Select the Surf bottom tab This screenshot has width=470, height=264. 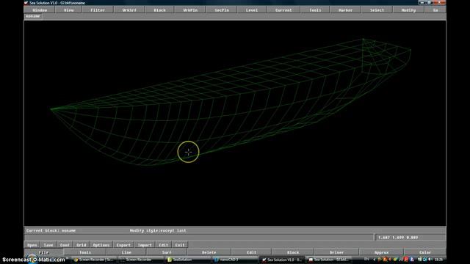pos(167,252)
